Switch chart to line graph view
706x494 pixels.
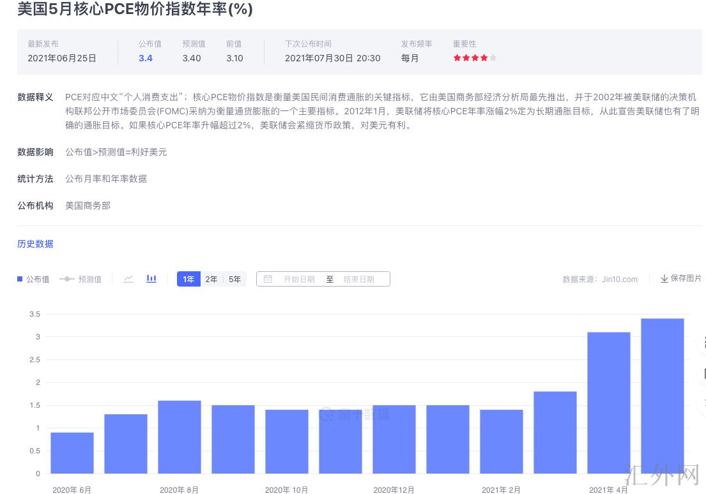tap(128, 279)
